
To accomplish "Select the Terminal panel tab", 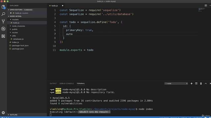I will [81, 84].
